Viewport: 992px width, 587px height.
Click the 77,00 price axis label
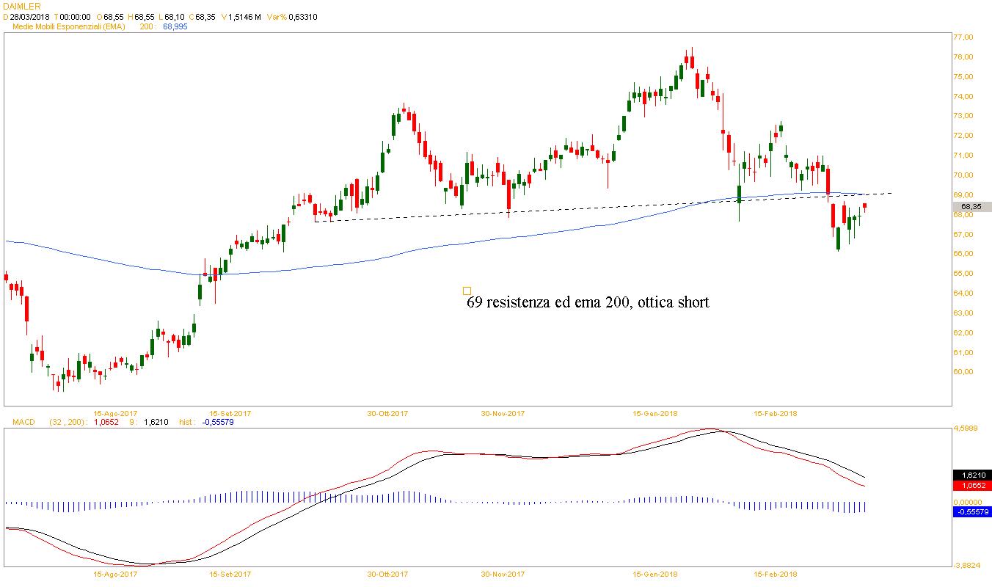[x=963, y=37]
